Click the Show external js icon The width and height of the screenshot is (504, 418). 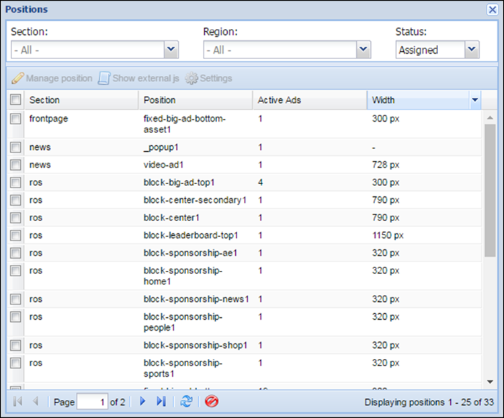(x=104, y=78)
